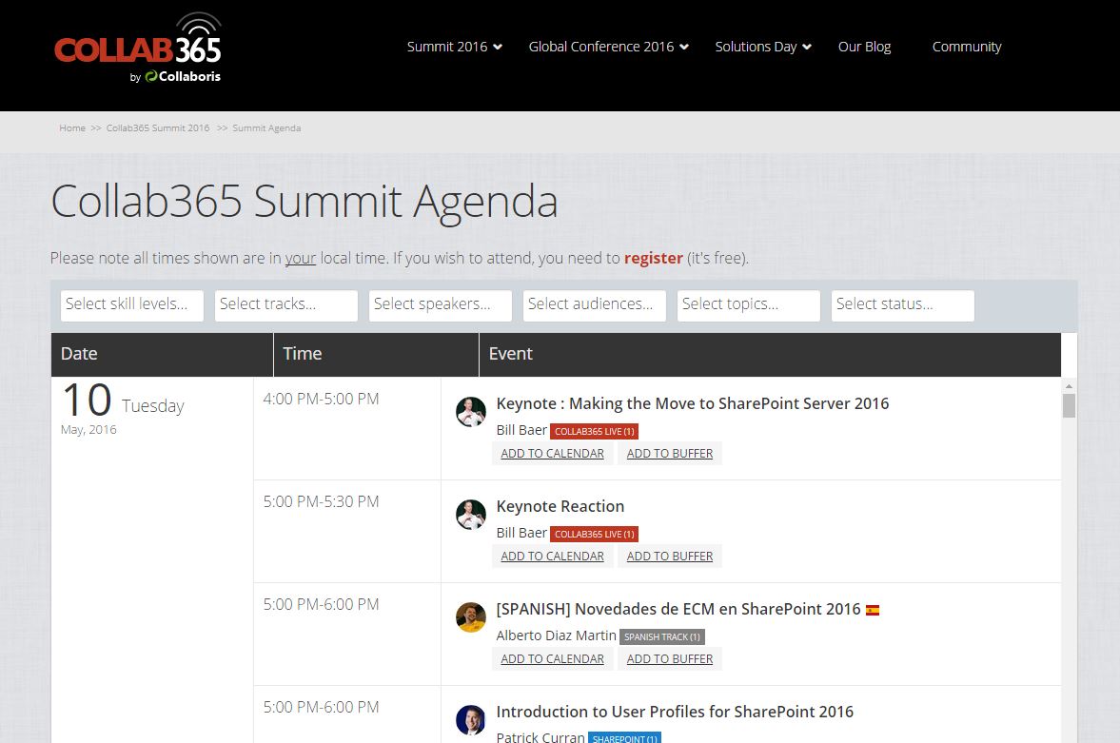
Task: Add the Spanish ECM session to buffer
Action: (x=670, y=659)
